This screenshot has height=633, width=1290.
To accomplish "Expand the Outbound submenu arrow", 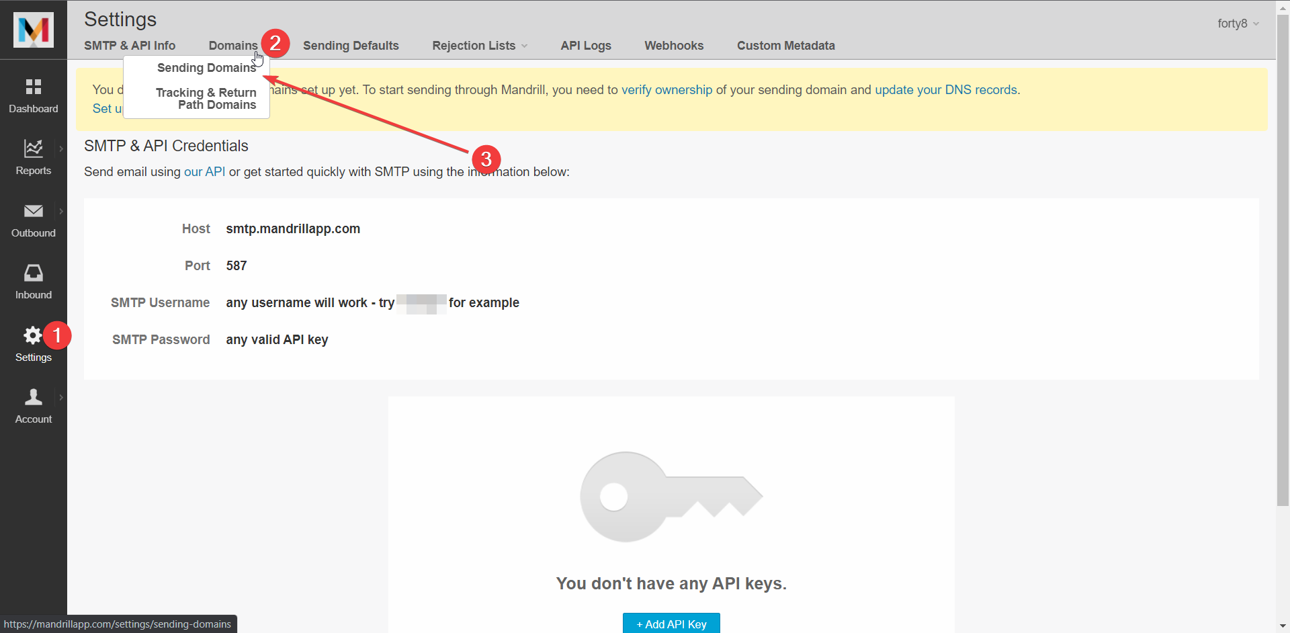I will (x=61, y=211).
